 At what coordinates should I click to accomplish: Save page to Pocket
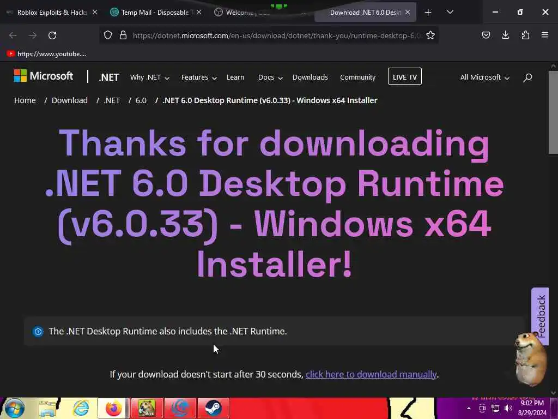[486, 35]
